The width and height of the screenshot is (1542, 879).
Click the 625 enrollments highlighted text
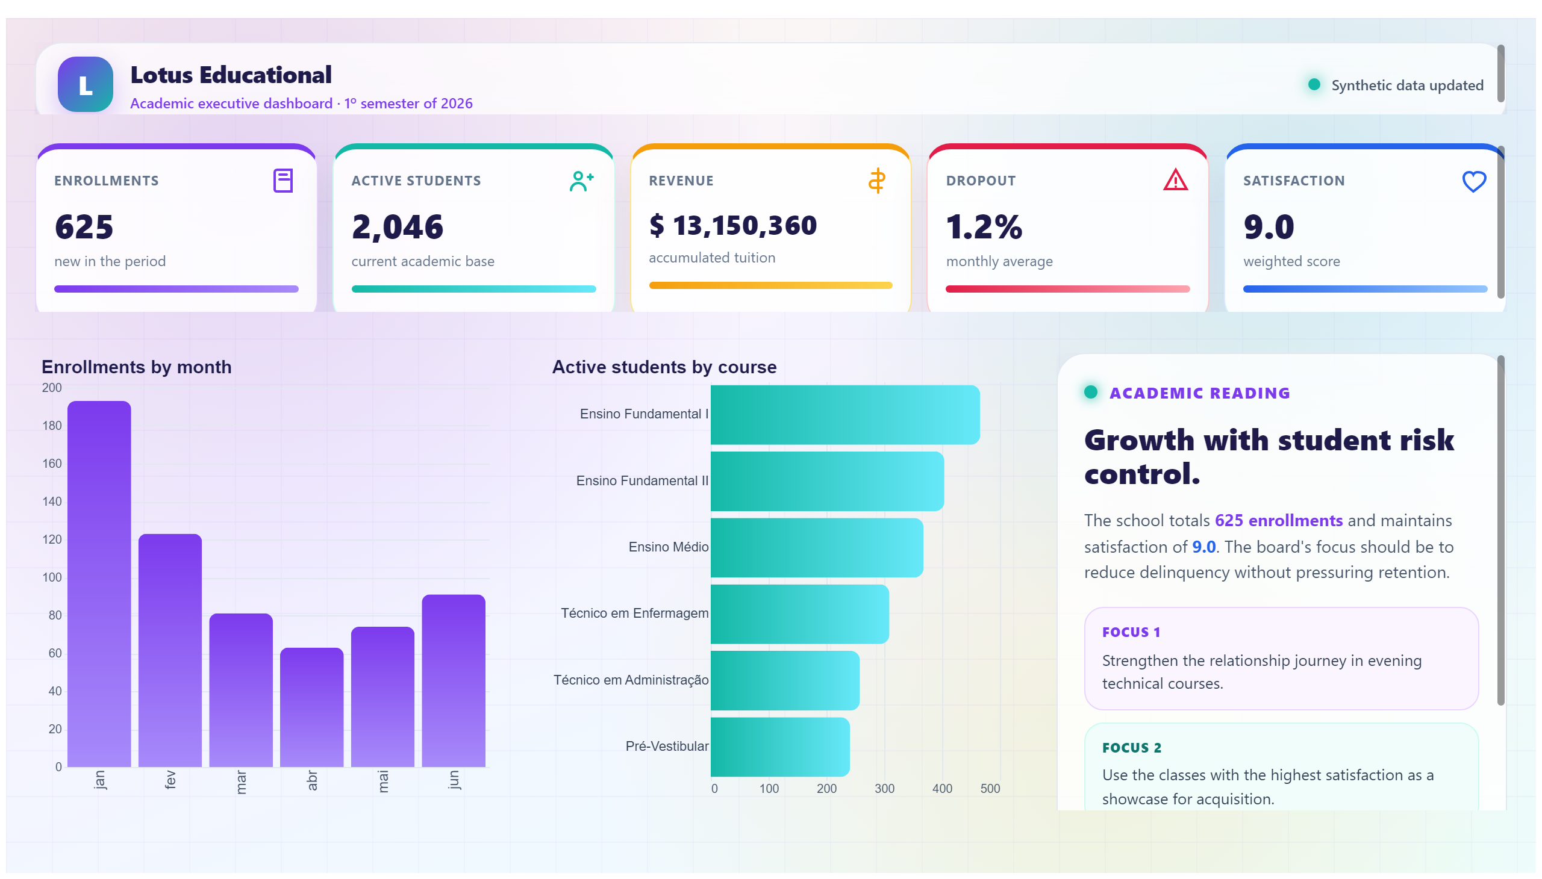pyautogui.click(x=1278, y=520)
